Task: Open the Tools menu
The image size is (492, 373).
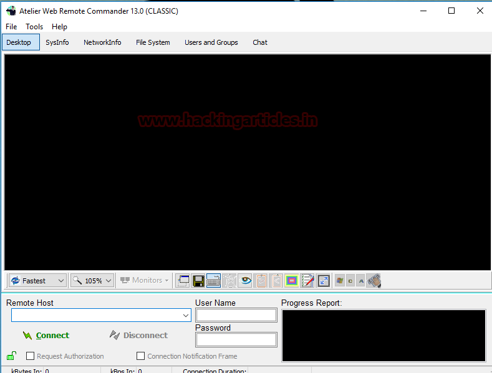Action: pos(34,27)
